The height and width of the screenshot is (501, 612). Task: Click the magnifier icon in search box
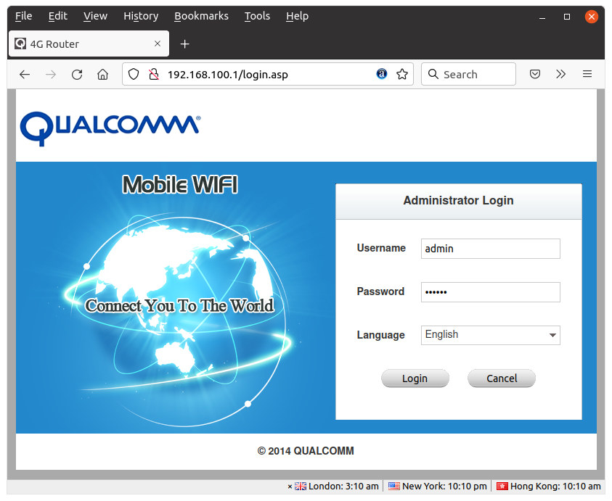point(433,74)
